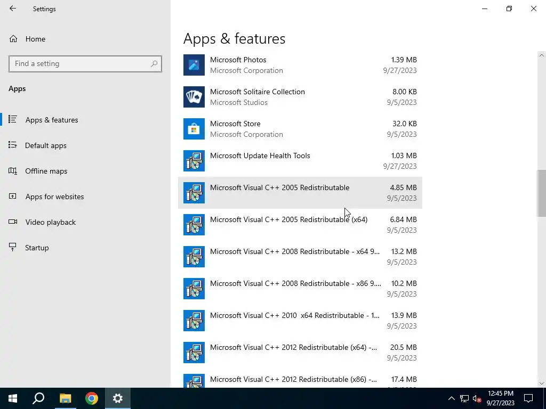Click the Visual C++ 2005 Redistributable (x64) icon
Screen dimensions: 546x409
coord(194,225)
